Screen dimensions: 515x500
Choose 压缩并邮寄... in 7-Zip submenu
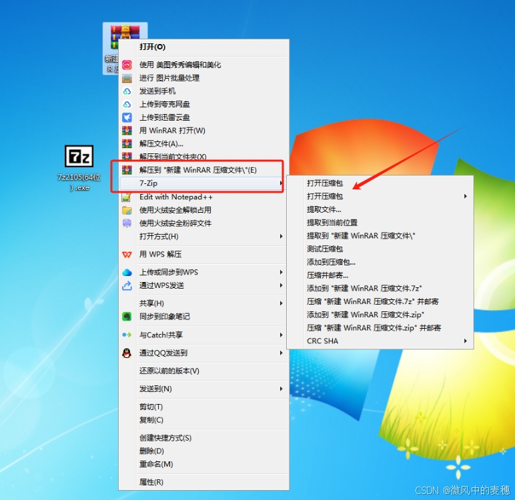coord(380,275)
